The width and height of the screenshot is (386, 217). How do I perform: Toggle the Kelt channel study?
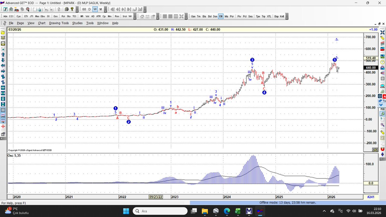282,16
